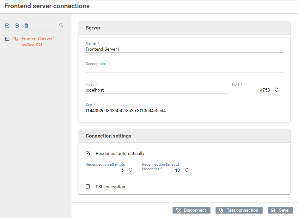The image size is (298, 218).
Task: Click into the Name field
Action: pos(184,49)
